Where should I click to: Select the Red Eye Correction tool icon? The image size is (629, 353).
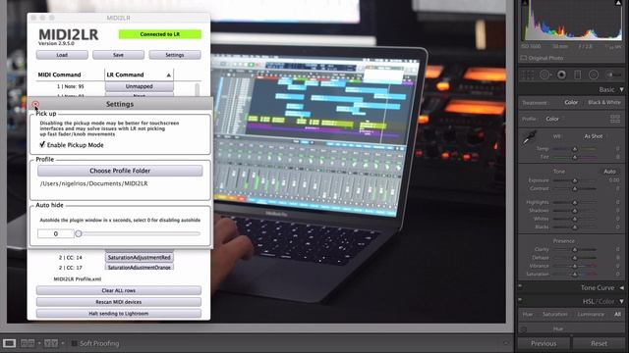pyautogui.click(x=561, y=75)
